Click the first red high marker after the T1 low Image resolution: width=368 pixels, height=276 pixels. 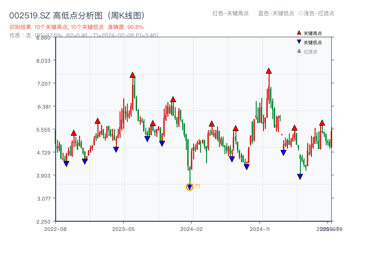(x=212, y=124)
